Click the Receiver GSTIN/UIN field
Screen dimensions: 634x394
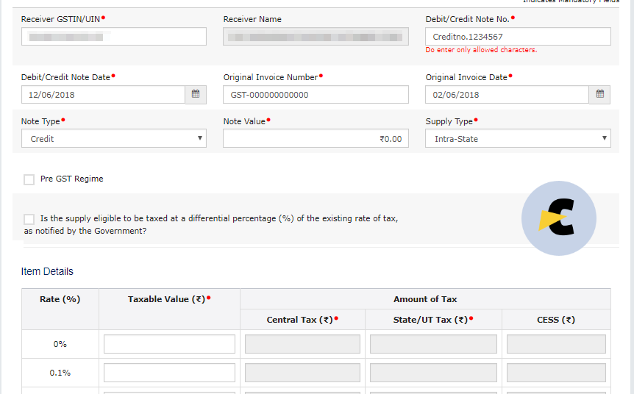(114, 37)
